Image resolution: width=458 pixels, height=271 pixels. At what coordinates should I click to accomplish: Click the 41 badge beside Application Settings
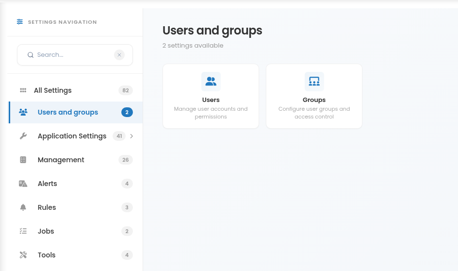point(119,136)
